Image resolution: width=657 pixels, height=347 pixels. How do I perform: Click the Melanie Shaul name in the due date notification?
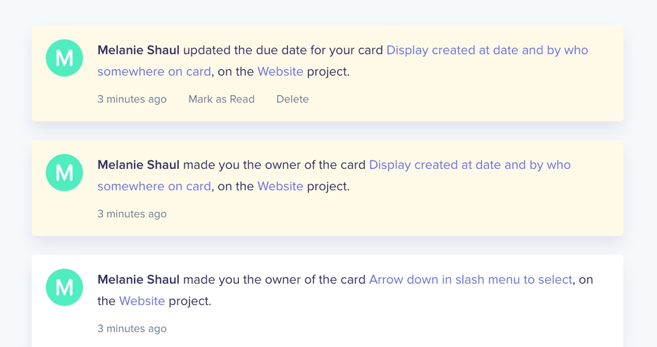coord(138,50)
